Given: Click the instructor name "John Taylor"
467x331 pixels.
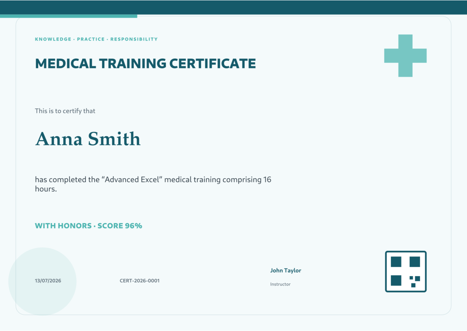Looking at the screenshot, I should point(286,271).
